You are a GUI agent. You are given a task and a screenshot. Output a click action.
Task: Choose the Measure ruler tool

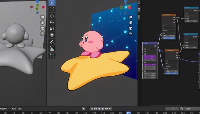(52, 49)
